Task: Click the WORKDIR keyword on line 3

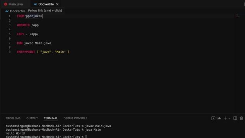Action: click(23, 25)
